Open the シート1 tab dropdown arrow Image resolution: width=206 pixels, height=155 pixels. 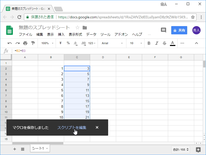point(47,149)
